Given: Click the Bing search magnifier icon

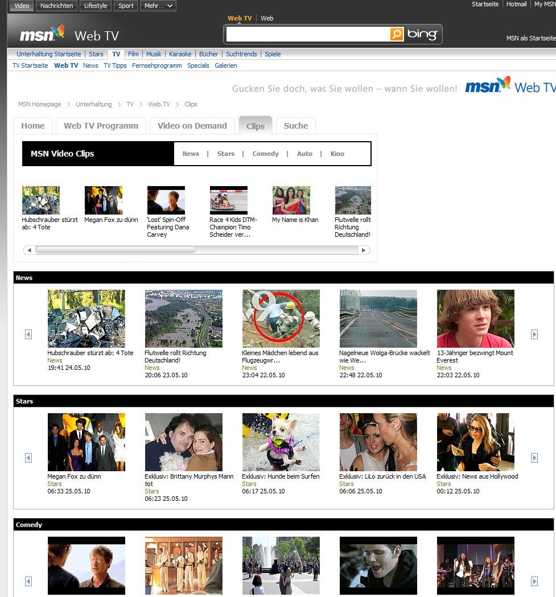Looking at the screenshot, I should tap(397, 34).
